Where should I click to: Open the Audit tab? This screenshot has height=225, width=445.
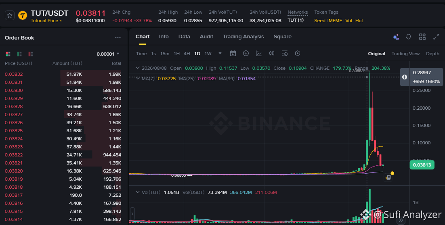click(206, 37)
